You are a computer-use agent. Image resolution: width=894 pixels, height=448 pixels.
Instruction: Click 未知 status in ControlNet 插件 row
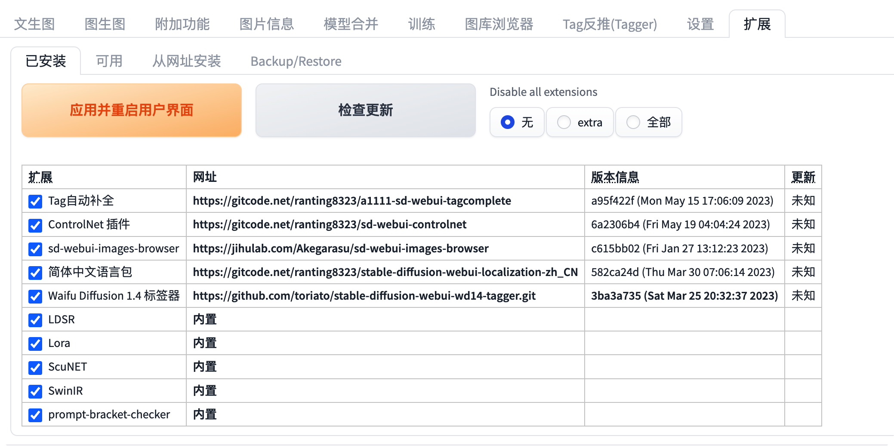pyautogui.click(x=803, y=224)
